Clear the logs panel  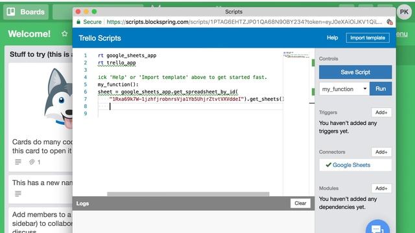300,203
